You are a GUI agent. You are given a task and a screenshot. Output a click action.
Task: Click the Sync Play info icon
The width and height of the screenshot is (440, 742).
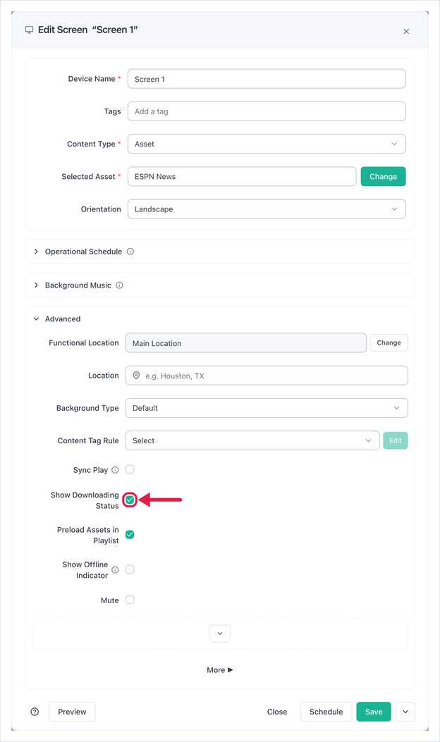pos(115,470)
